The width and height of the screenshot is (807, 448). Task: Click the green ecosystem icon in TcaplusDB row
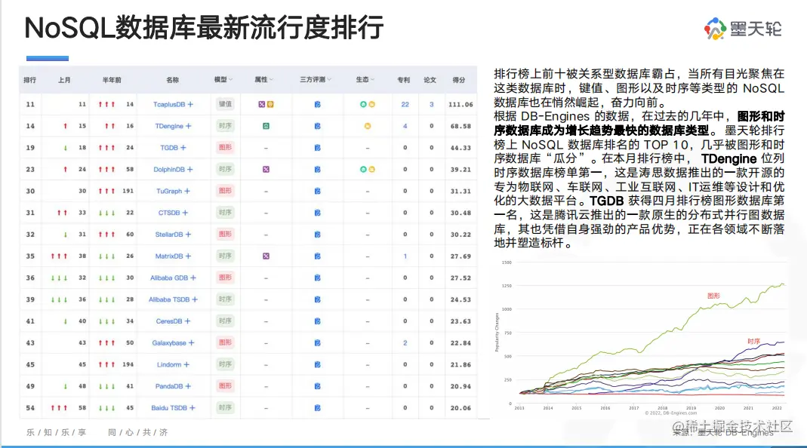coord(363,104)
